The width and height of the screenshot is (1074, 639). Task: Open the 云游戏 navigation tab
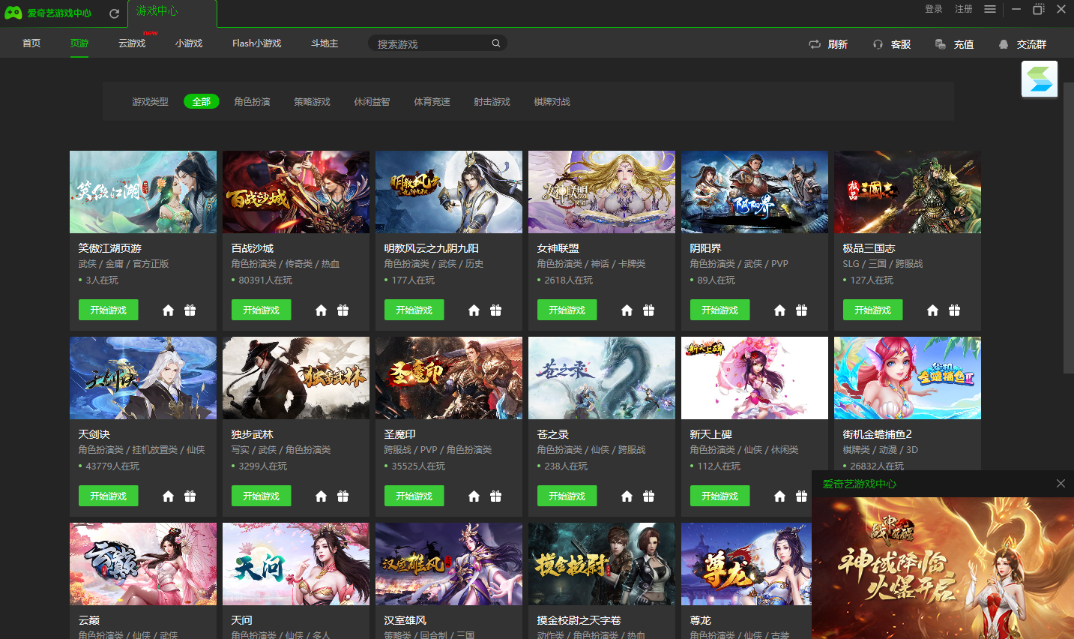click(132, 43)
